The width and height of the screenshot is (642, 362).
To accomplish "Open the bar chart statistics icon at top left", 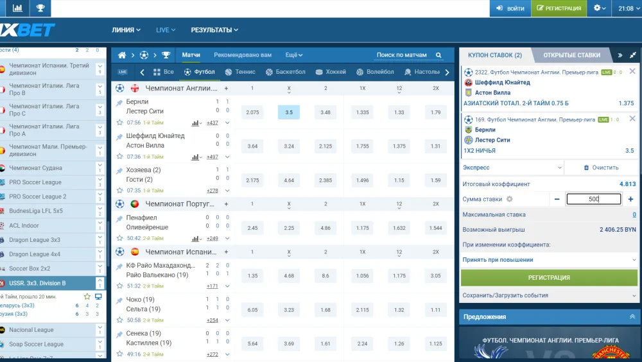I will coord(17,8).
